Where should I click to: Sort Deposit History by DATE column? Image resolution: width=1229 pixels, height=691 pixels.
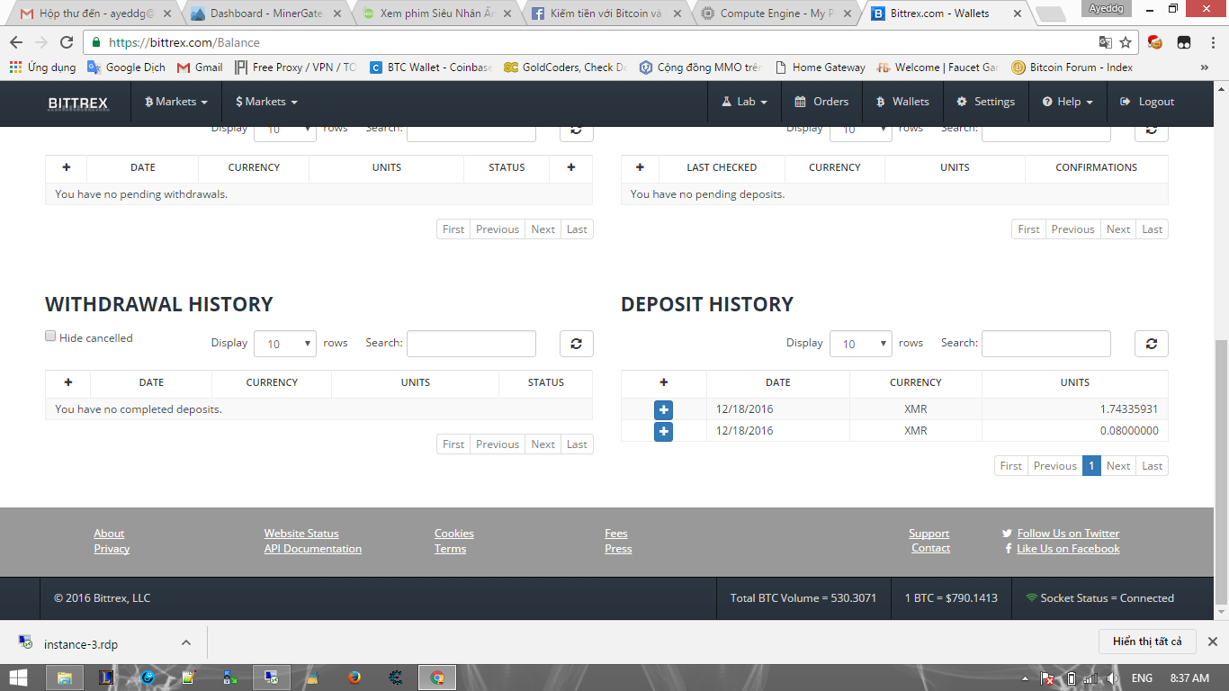click(778, 382)
